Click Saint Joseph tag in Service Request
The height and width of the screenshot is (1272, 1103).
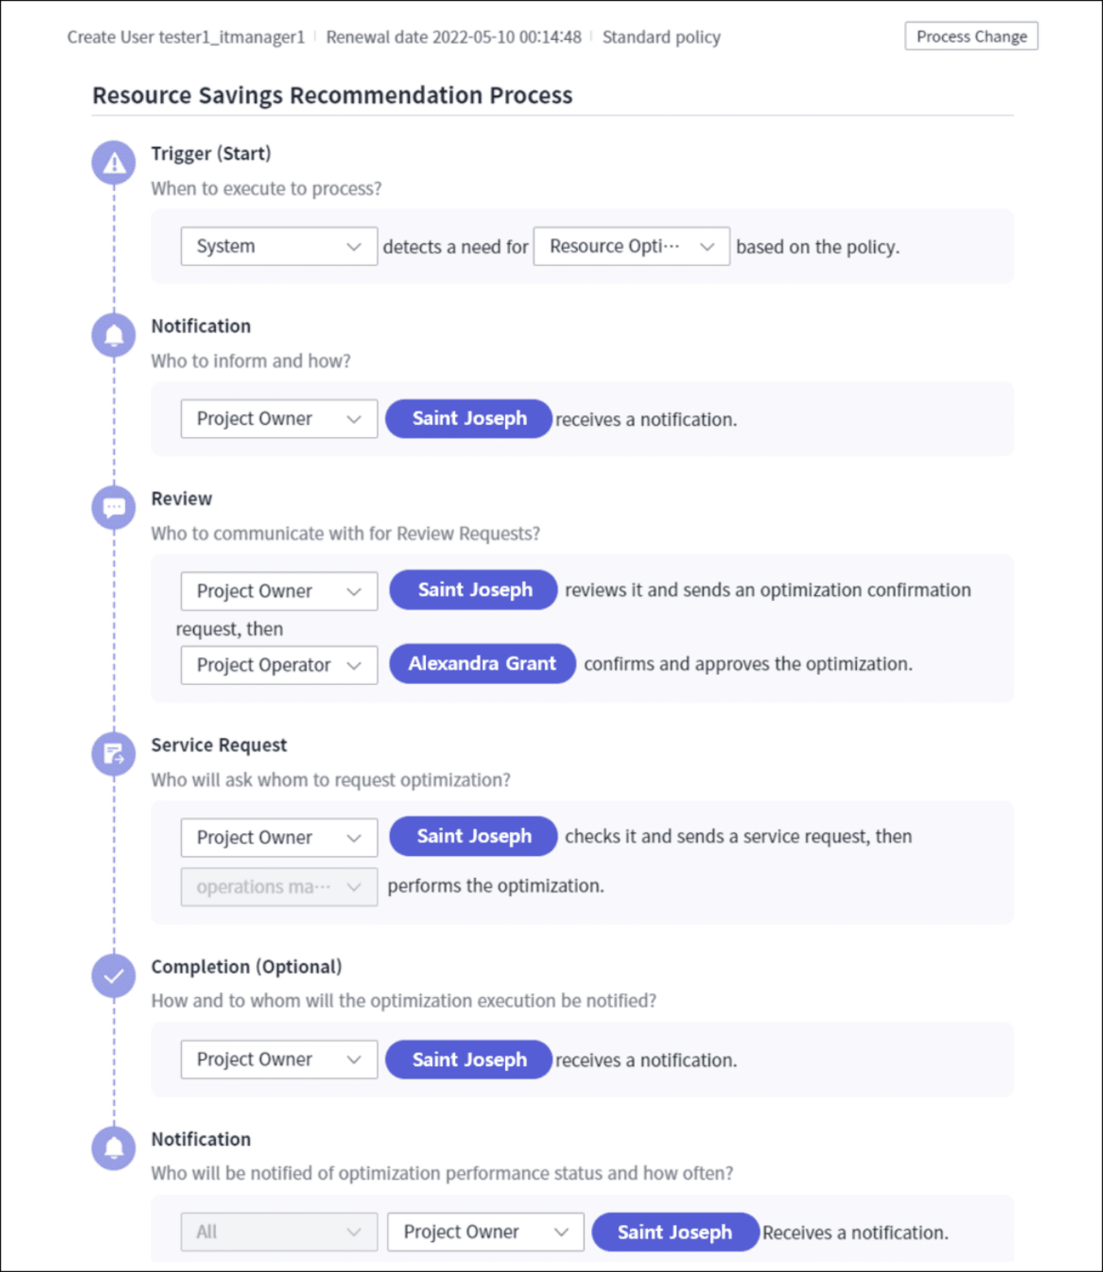(x=474, y=836)
